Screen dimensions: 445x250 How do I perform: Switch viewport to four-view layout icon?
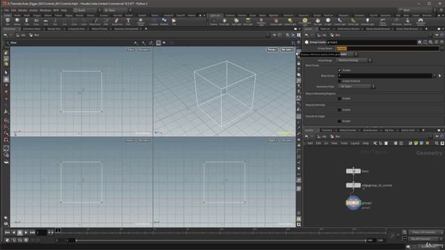click(x=298, y=35)
